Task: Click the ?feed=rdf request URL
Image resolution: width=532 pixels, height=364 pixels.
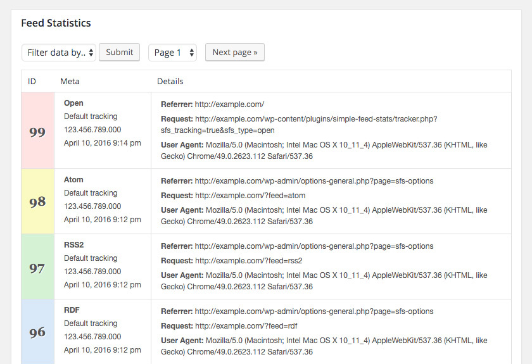Action: (246, 326)
